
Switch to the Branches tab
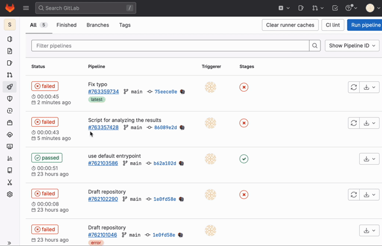pyautogui.click(x=98, y=25)
